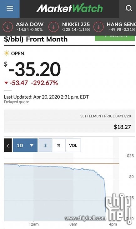Click the MarketWatch logo

click(69, 8)
